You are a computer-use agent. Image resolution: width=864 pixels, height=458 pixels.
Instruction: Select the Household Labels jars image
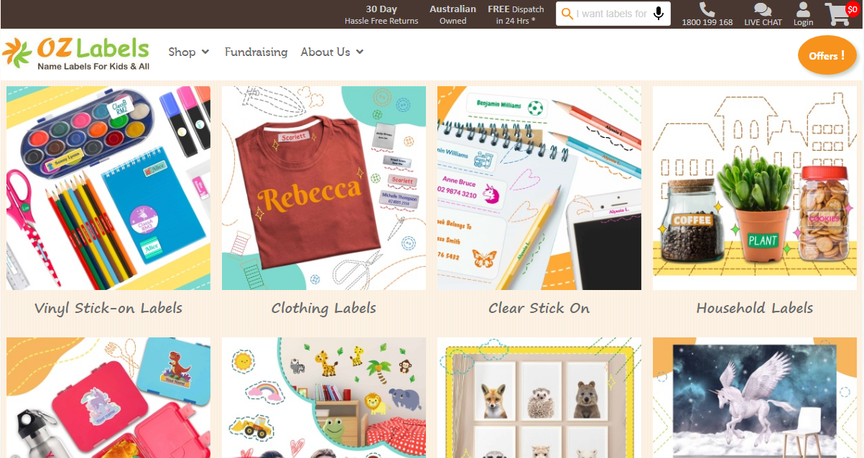(x=755, y=188)
